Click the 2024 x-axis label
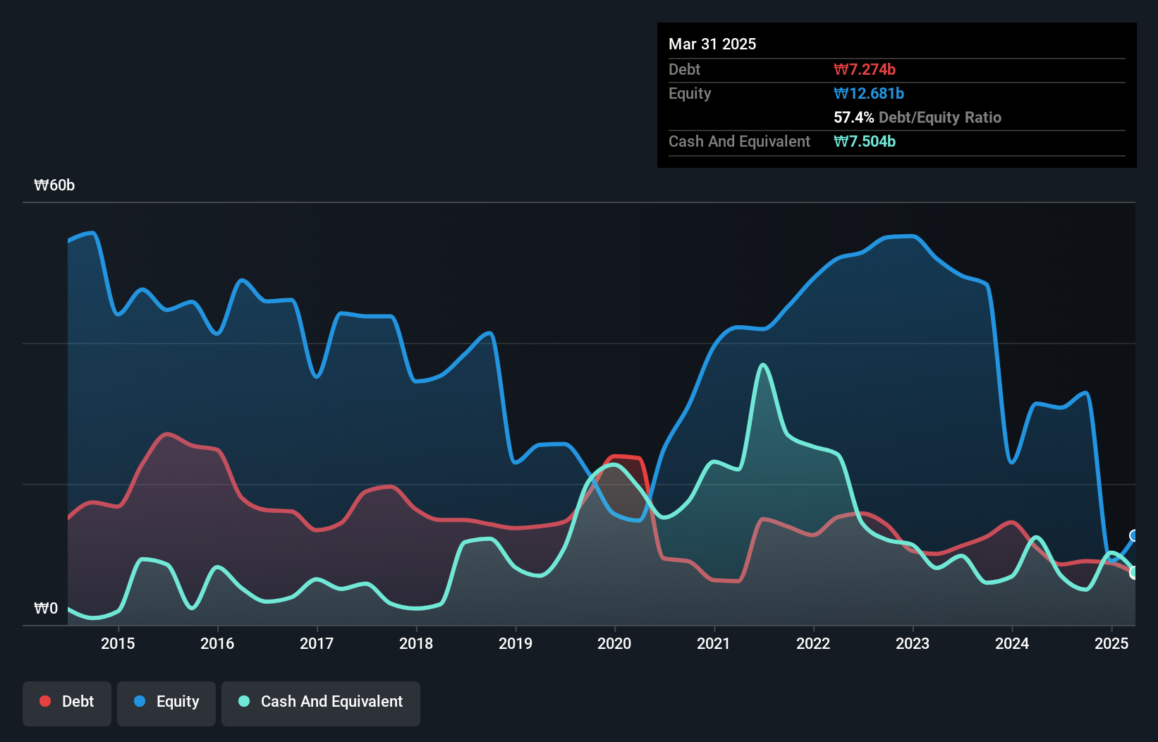 point(1012,643)
